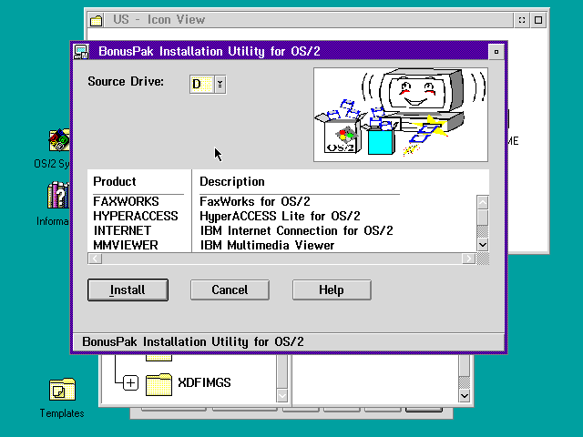Click 'IBM Internet Connection for OS/2' description
The height and width of the screenshot is (437, 583).
(x=296, y=230)
